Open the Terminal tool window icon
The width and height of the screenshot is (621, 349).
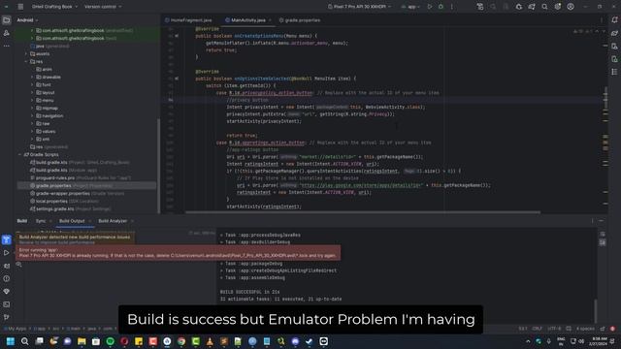click(7, 304)
